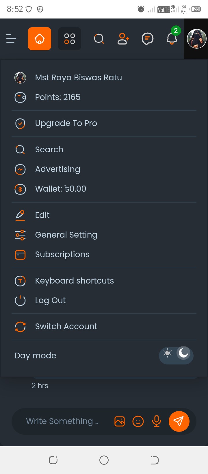Select Switch Account option
The height and width of the screenshot is (474, 208).
click(x=104, y=327)
